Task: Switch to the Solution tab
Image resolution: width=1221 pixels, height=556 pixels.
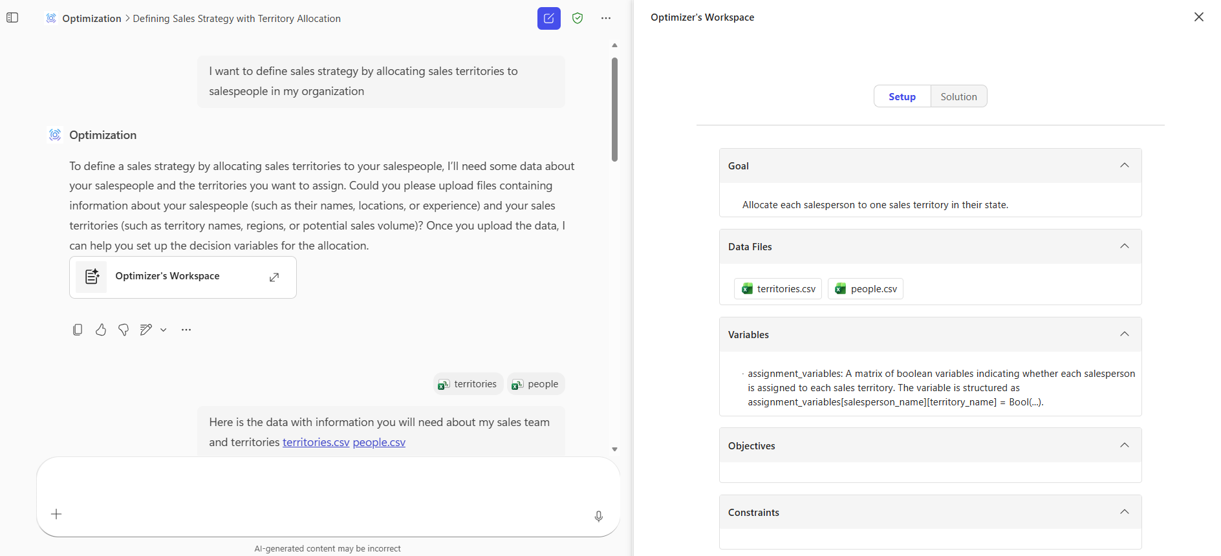Action: 958,96
